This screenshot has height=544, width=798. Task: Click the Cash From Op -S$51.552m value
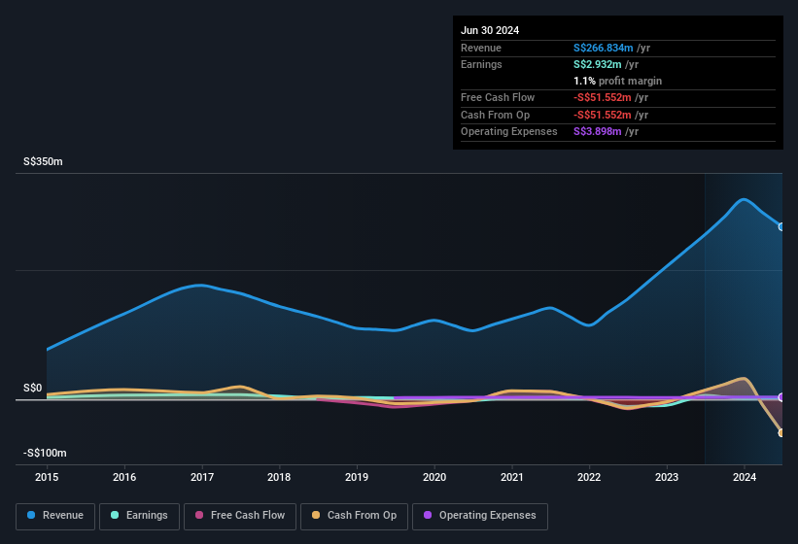pyautogui.click(x=602, y=115)
